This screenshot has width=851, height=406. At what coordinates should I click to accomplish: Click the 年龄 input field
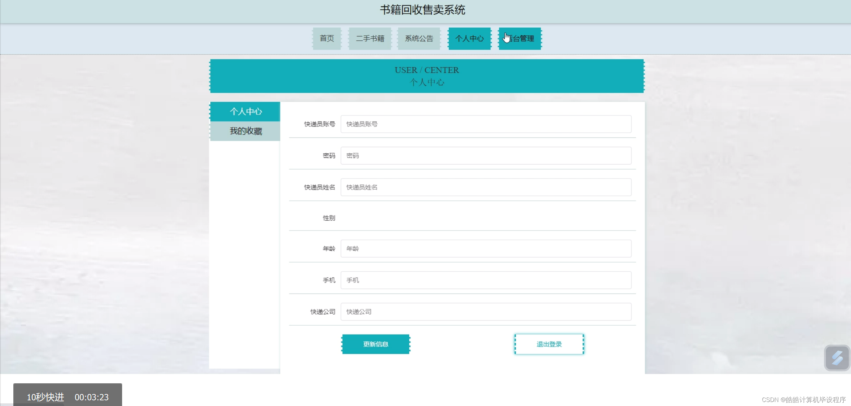click(x=486, y=249)
